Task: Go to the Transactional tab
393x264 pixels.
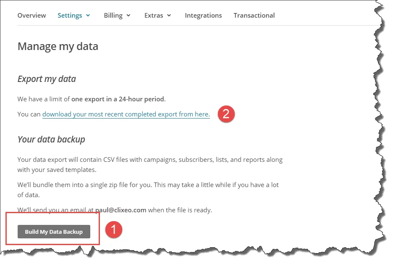Action: (254, 16)
